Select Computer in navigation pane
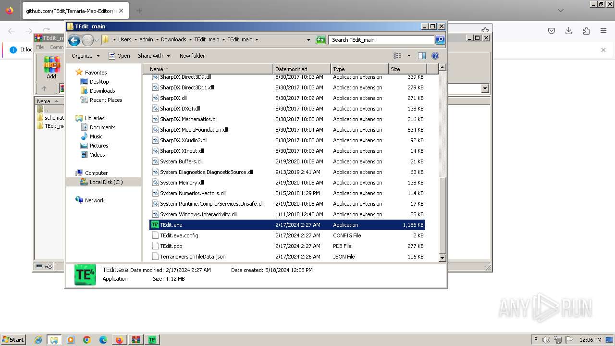This screenshot has width=615, height=346. (x=96, y=173)
